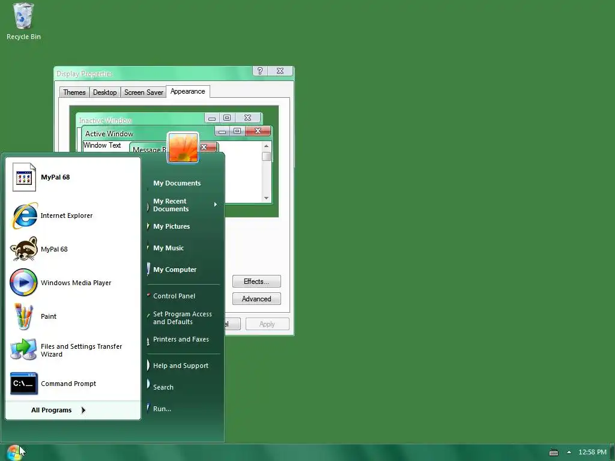615x461 pixels.
Task: Expand All Programs menu
Action: [73, 410]
